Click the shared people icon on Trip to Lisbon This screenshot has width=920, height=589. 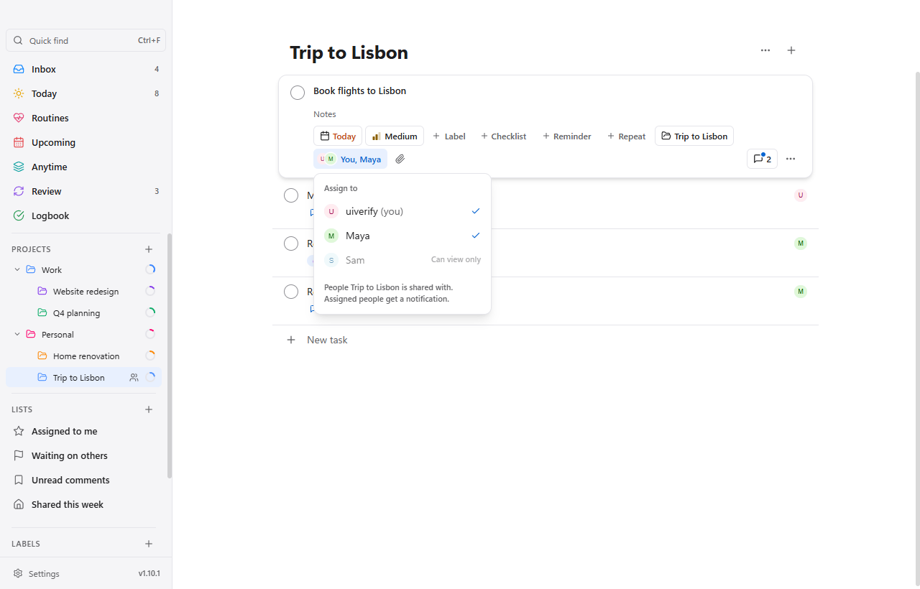tap(134, 377)
